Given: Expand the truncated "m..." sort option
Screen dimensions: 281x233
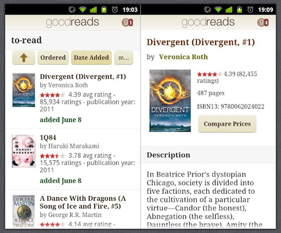Looking at the screenshot, I should click(x=124, y=58).
